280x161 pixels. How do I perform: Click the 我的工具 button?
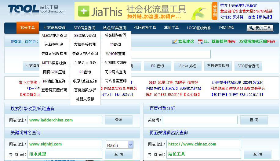click(260, 28)
